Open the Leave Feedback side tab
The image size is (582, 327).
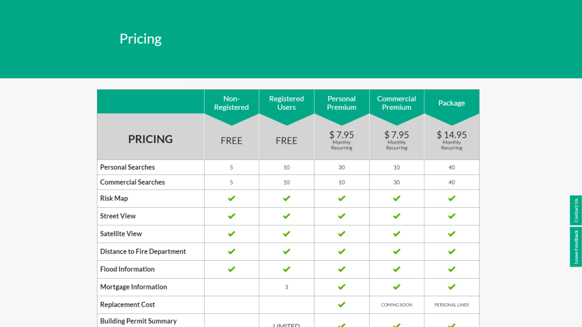click(x=576, y=247)
